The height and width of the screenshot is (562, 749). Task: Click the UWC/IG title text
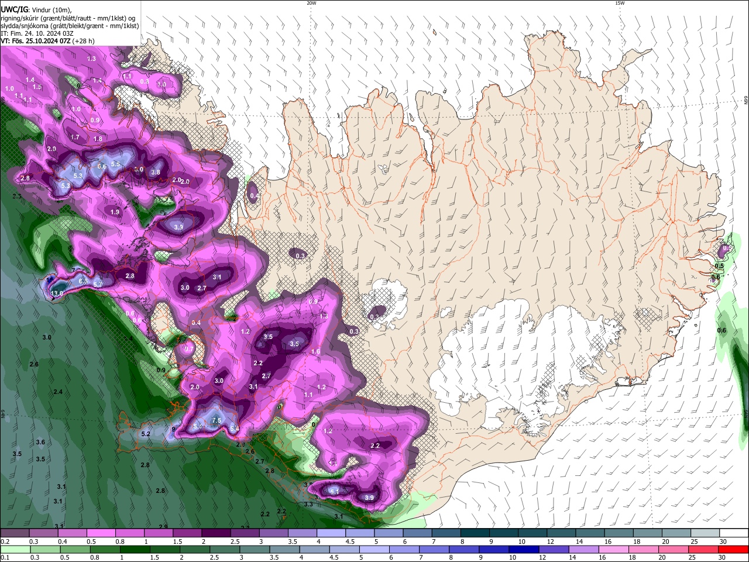coord(14,9)
